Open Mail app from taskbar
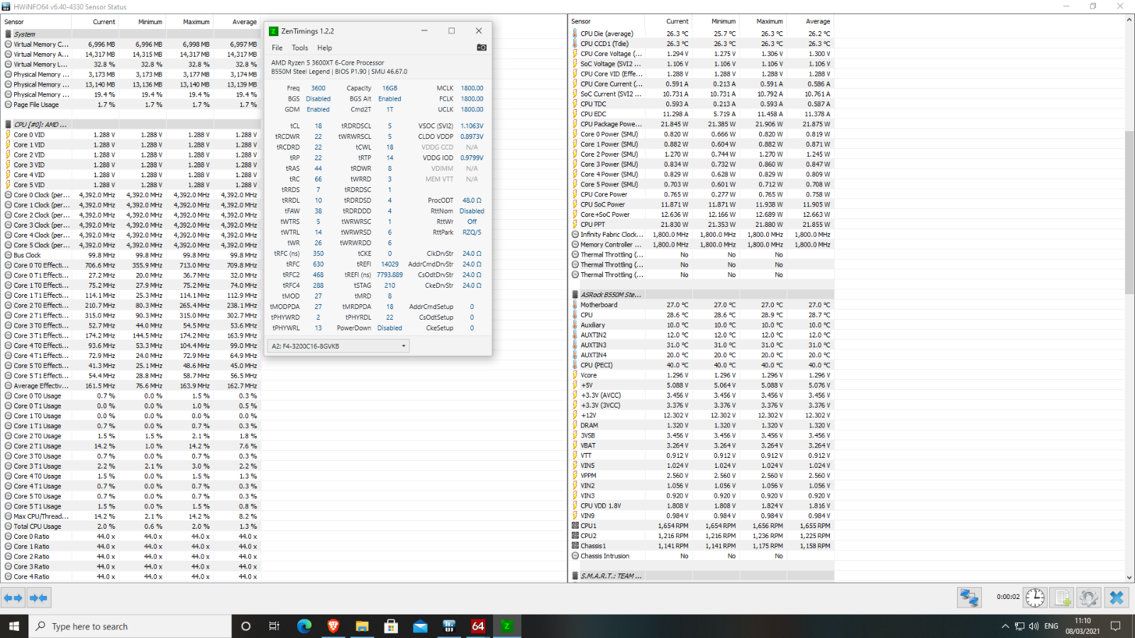Image resolution: width=1135 pixels, height=638 pixels. (420, 626)
